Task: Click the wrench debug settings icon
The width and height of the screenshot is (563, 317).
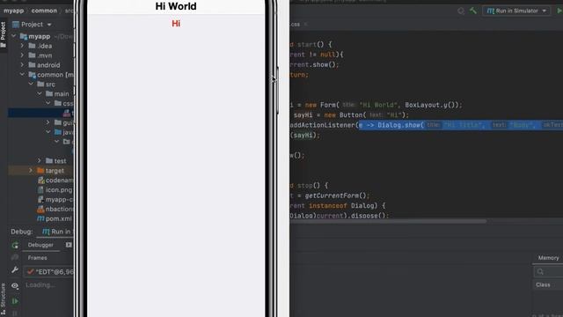Action: pyautogui.click(x=15, y=270)
